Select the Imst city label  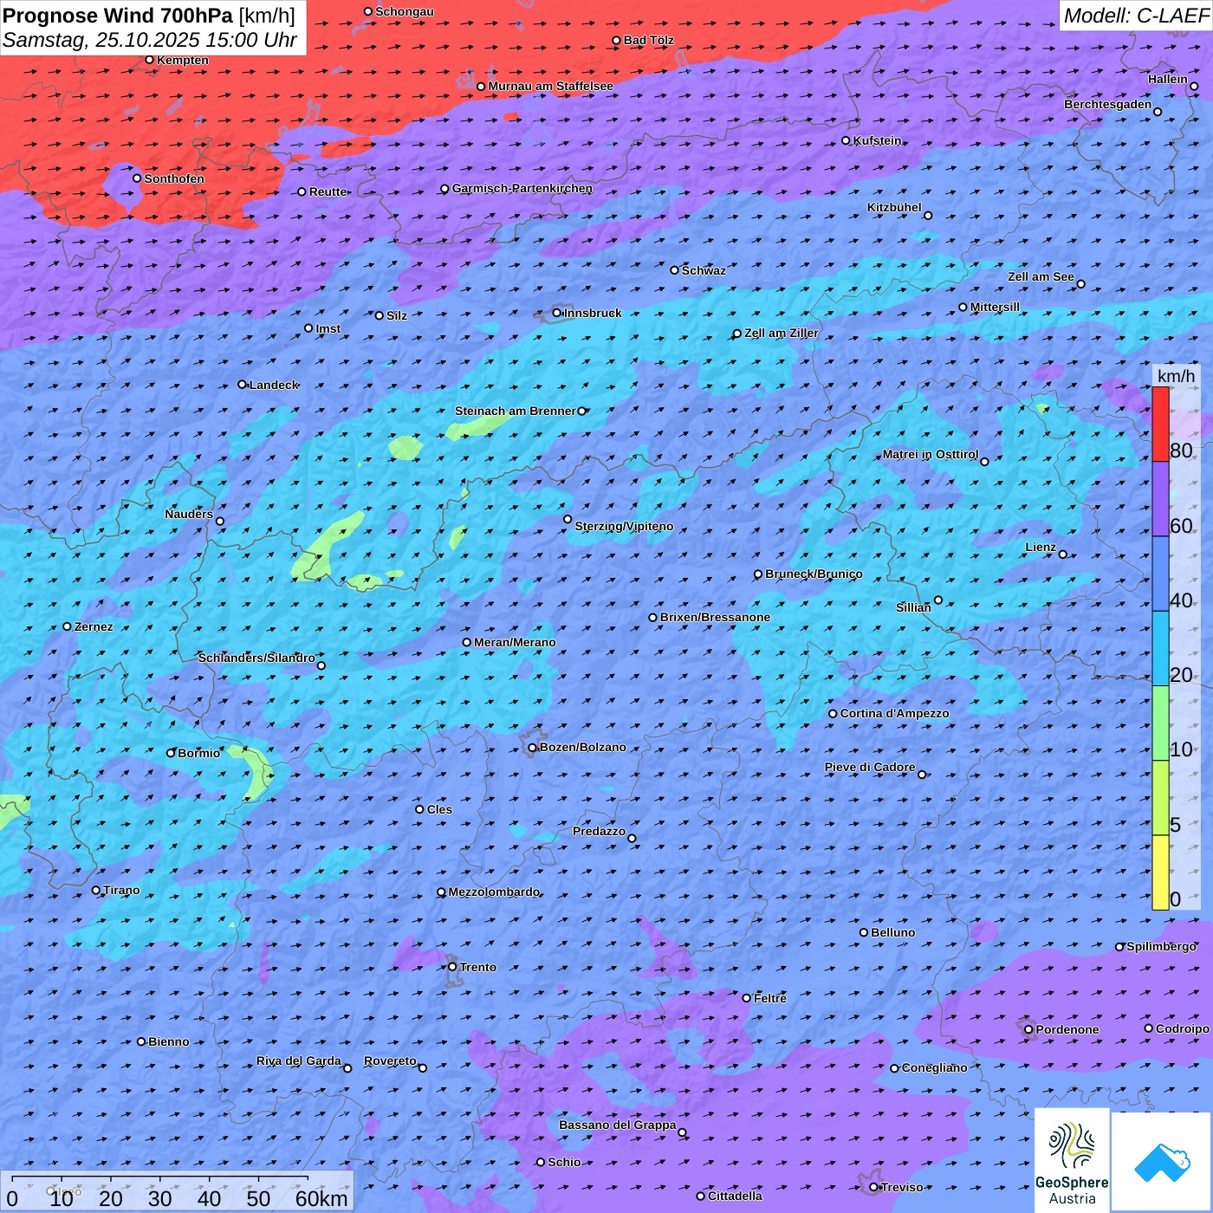tap(328, 328)
